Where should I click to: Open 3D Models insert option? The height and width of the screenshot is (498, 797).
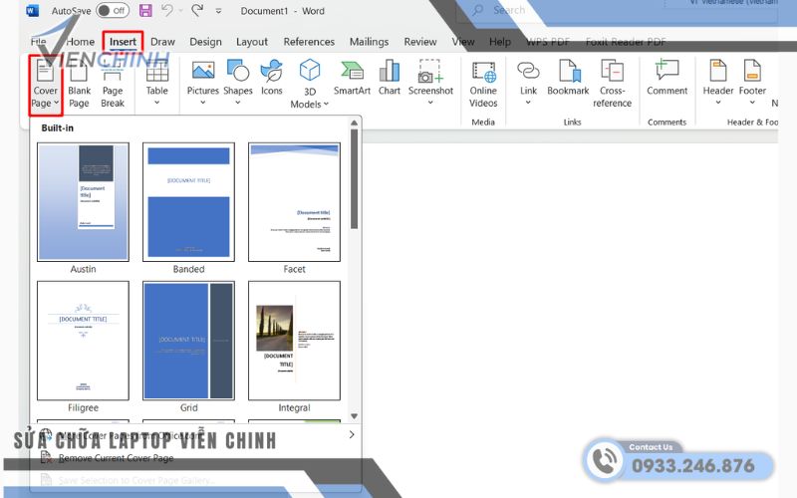309,85
